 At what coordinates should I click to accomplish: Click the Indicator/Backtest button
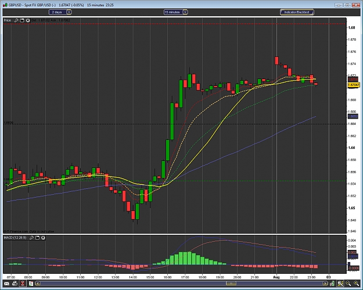pos(297,12)
